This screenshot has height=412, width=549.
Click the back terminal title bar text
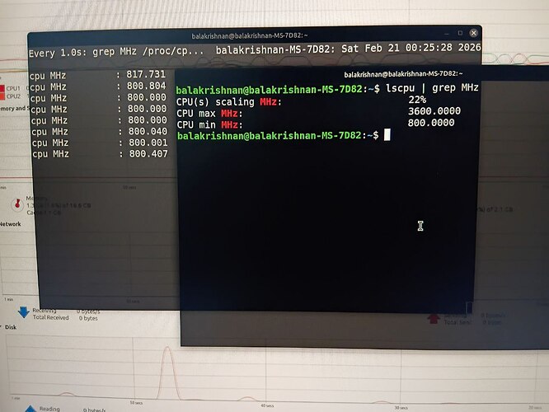point(250,35)
